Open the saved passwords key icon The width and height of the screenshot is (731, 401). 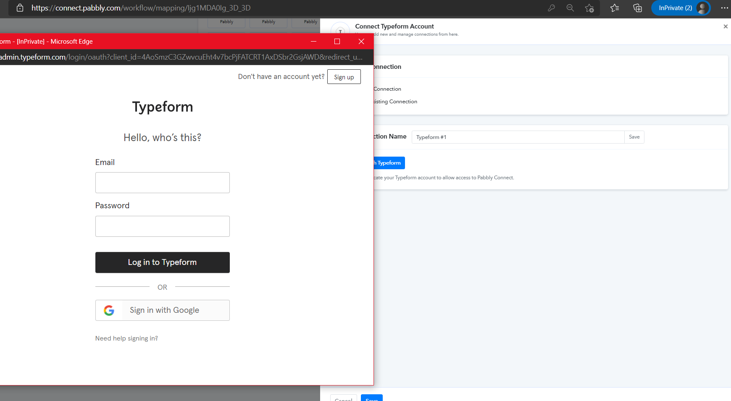(x=551, y=8)
